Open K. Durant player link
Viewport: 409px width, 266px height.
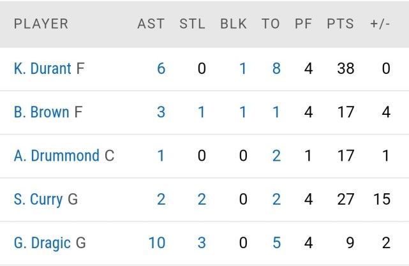[x=42, y=69]
